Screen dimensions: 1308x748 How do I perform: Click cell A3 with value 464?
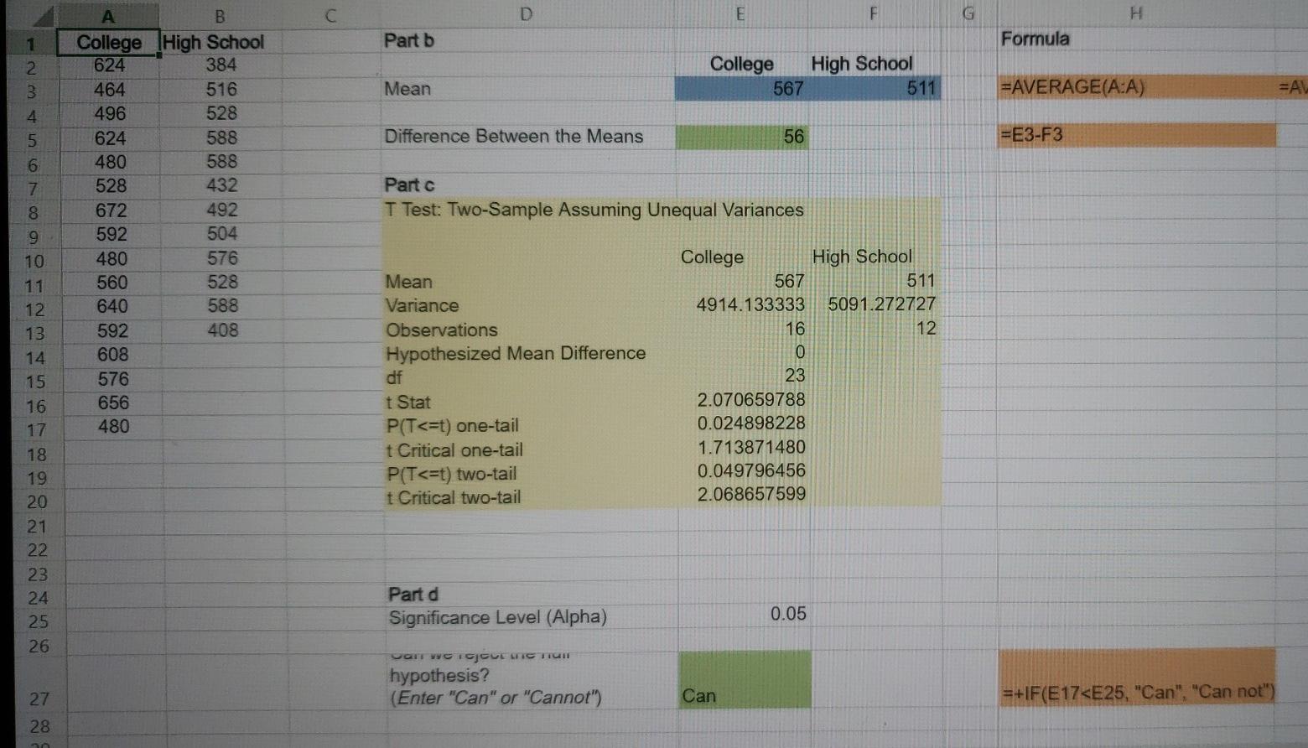(109, 90)
